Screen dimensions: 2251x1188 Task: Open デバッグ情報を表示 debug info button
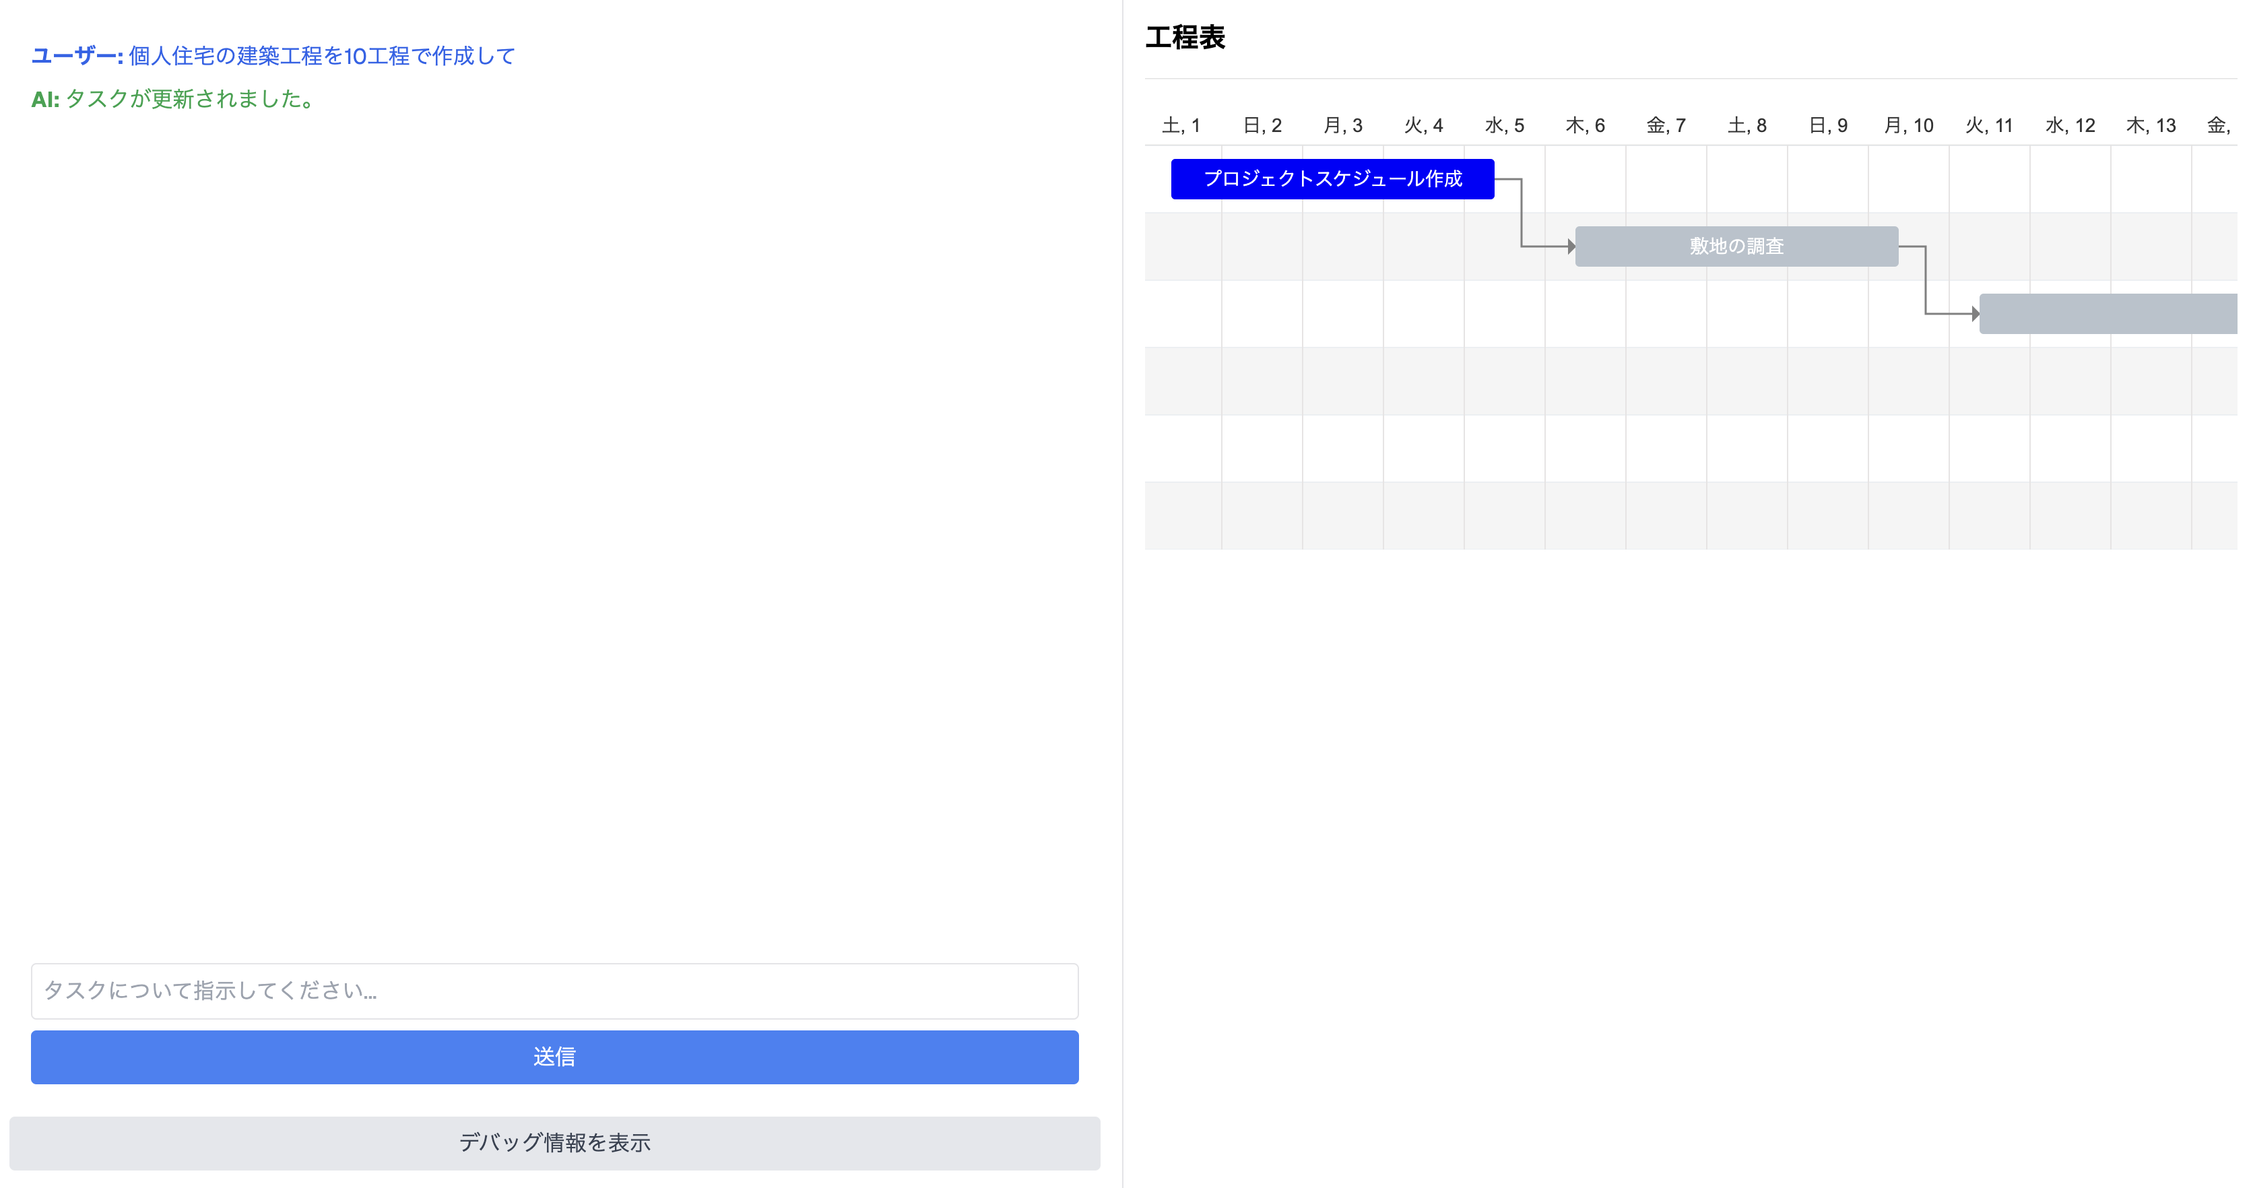coord(554,1143)
